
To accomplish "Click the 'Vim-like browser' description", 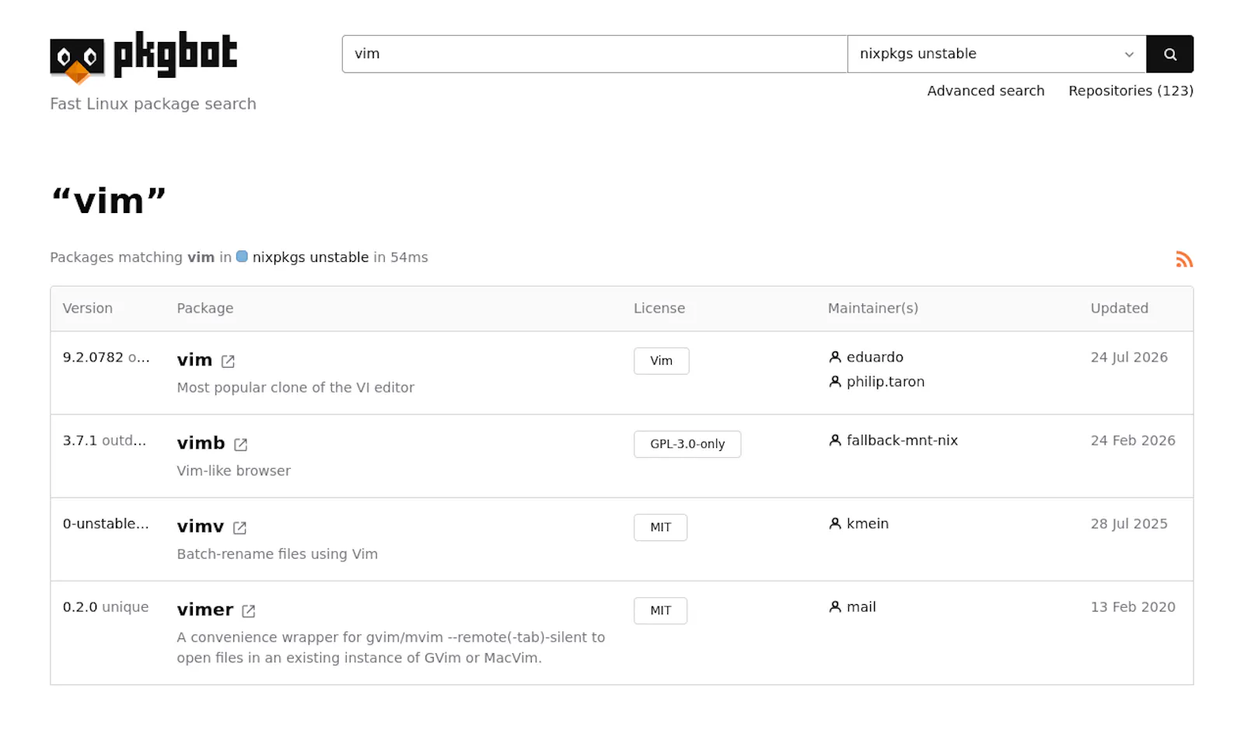I will tap(234, 470).
